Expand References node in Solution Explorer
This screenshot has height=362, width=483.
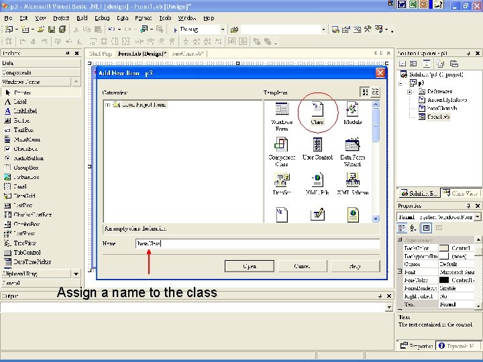pos(409,92)
